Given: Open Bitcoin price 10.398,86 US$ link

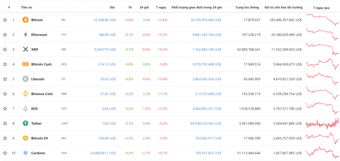Looking at the screenshot, I should coord(105,20).
